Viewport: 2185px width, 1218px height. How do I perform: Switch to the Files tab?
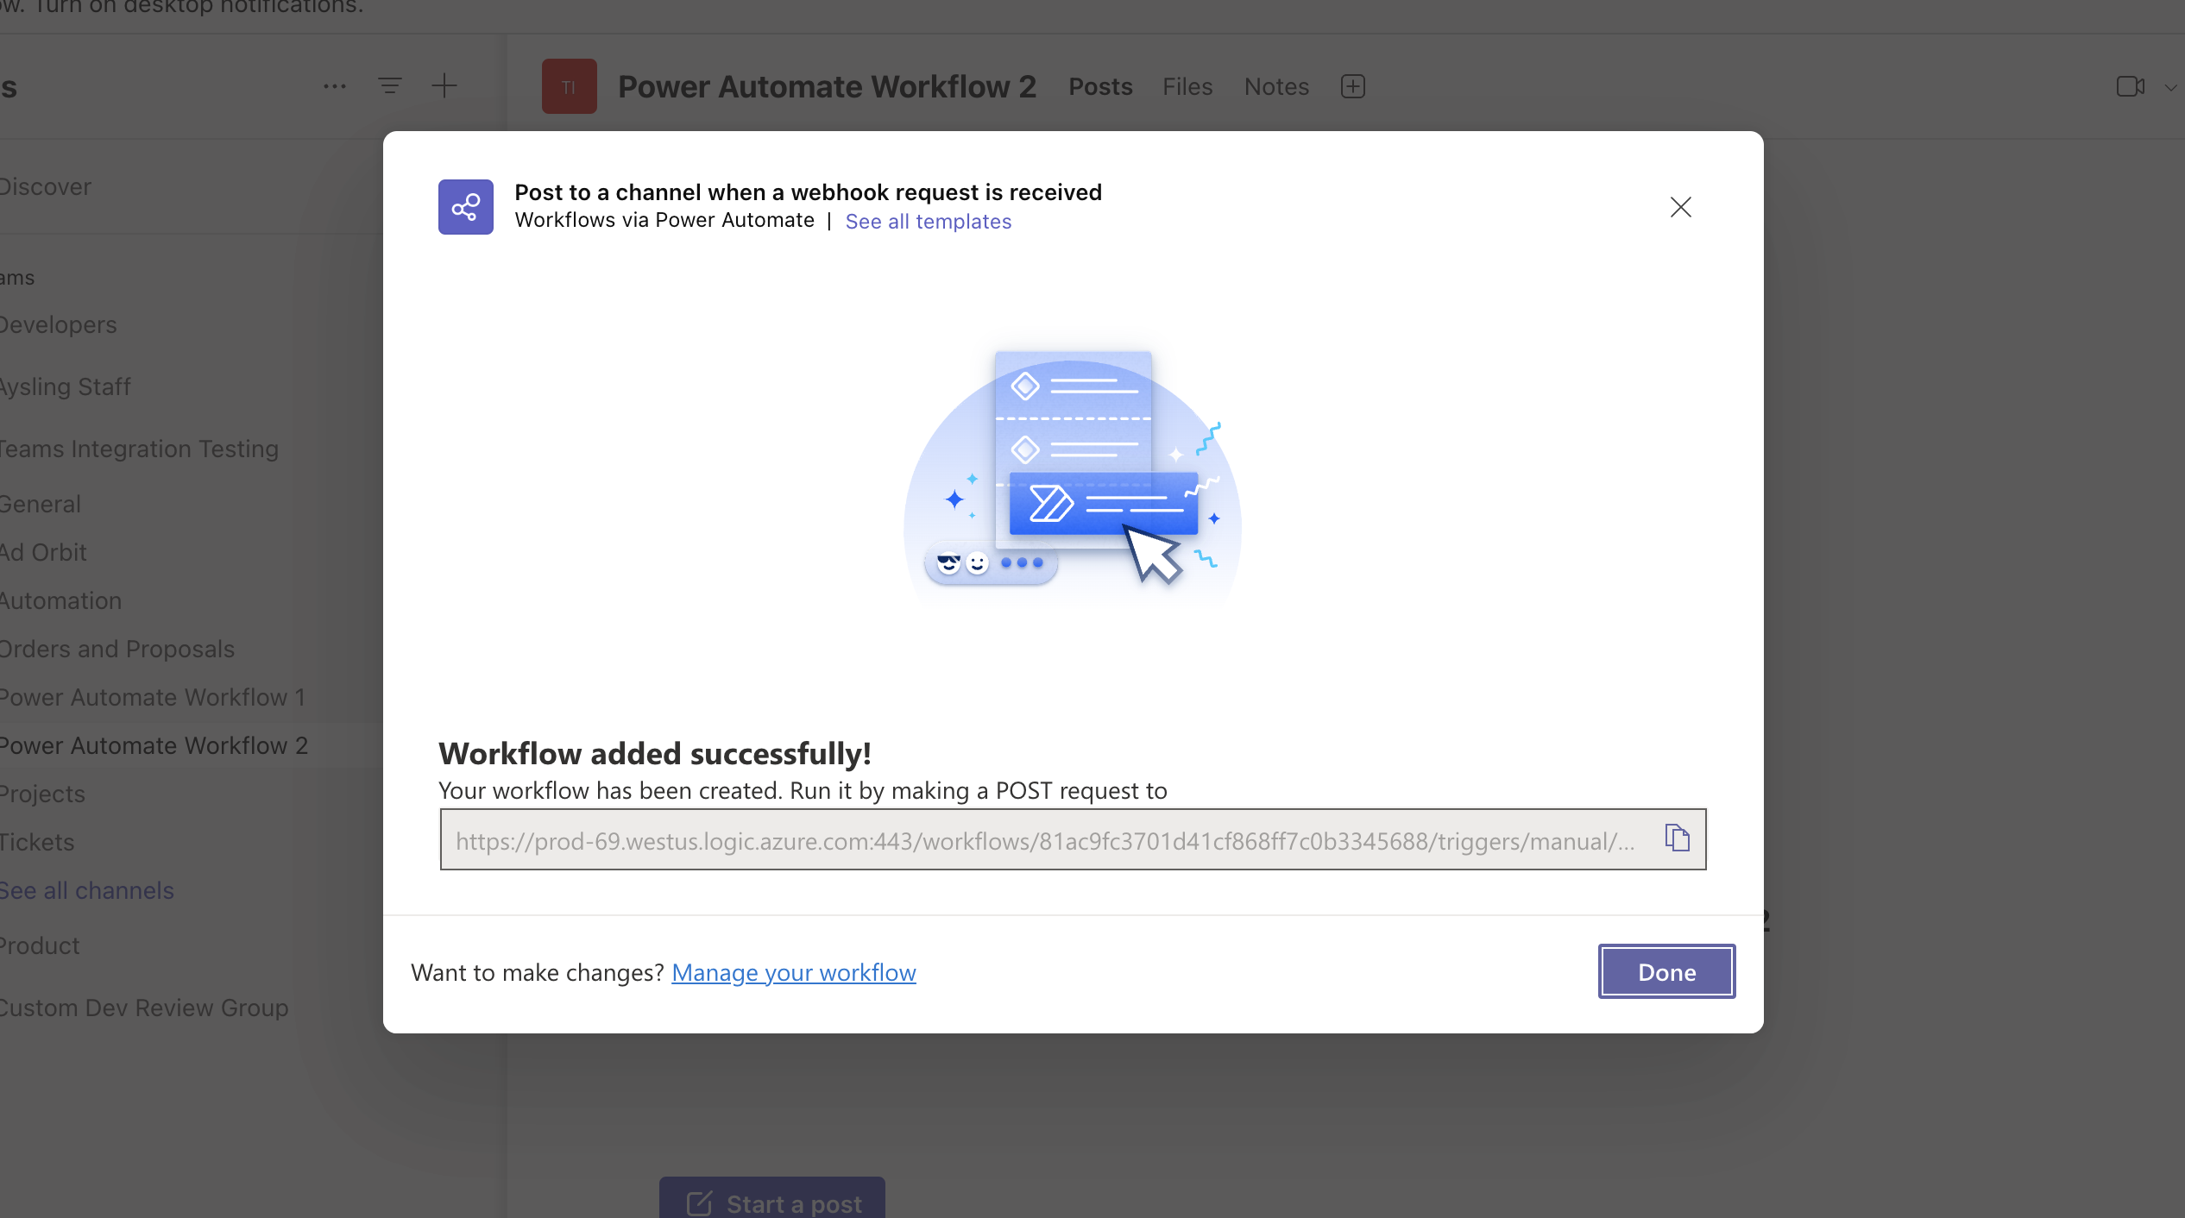pos(1187,86)
